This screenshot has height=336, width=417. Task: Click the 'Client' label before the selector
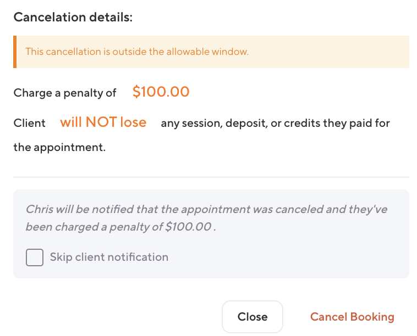[x=30, y=123]
